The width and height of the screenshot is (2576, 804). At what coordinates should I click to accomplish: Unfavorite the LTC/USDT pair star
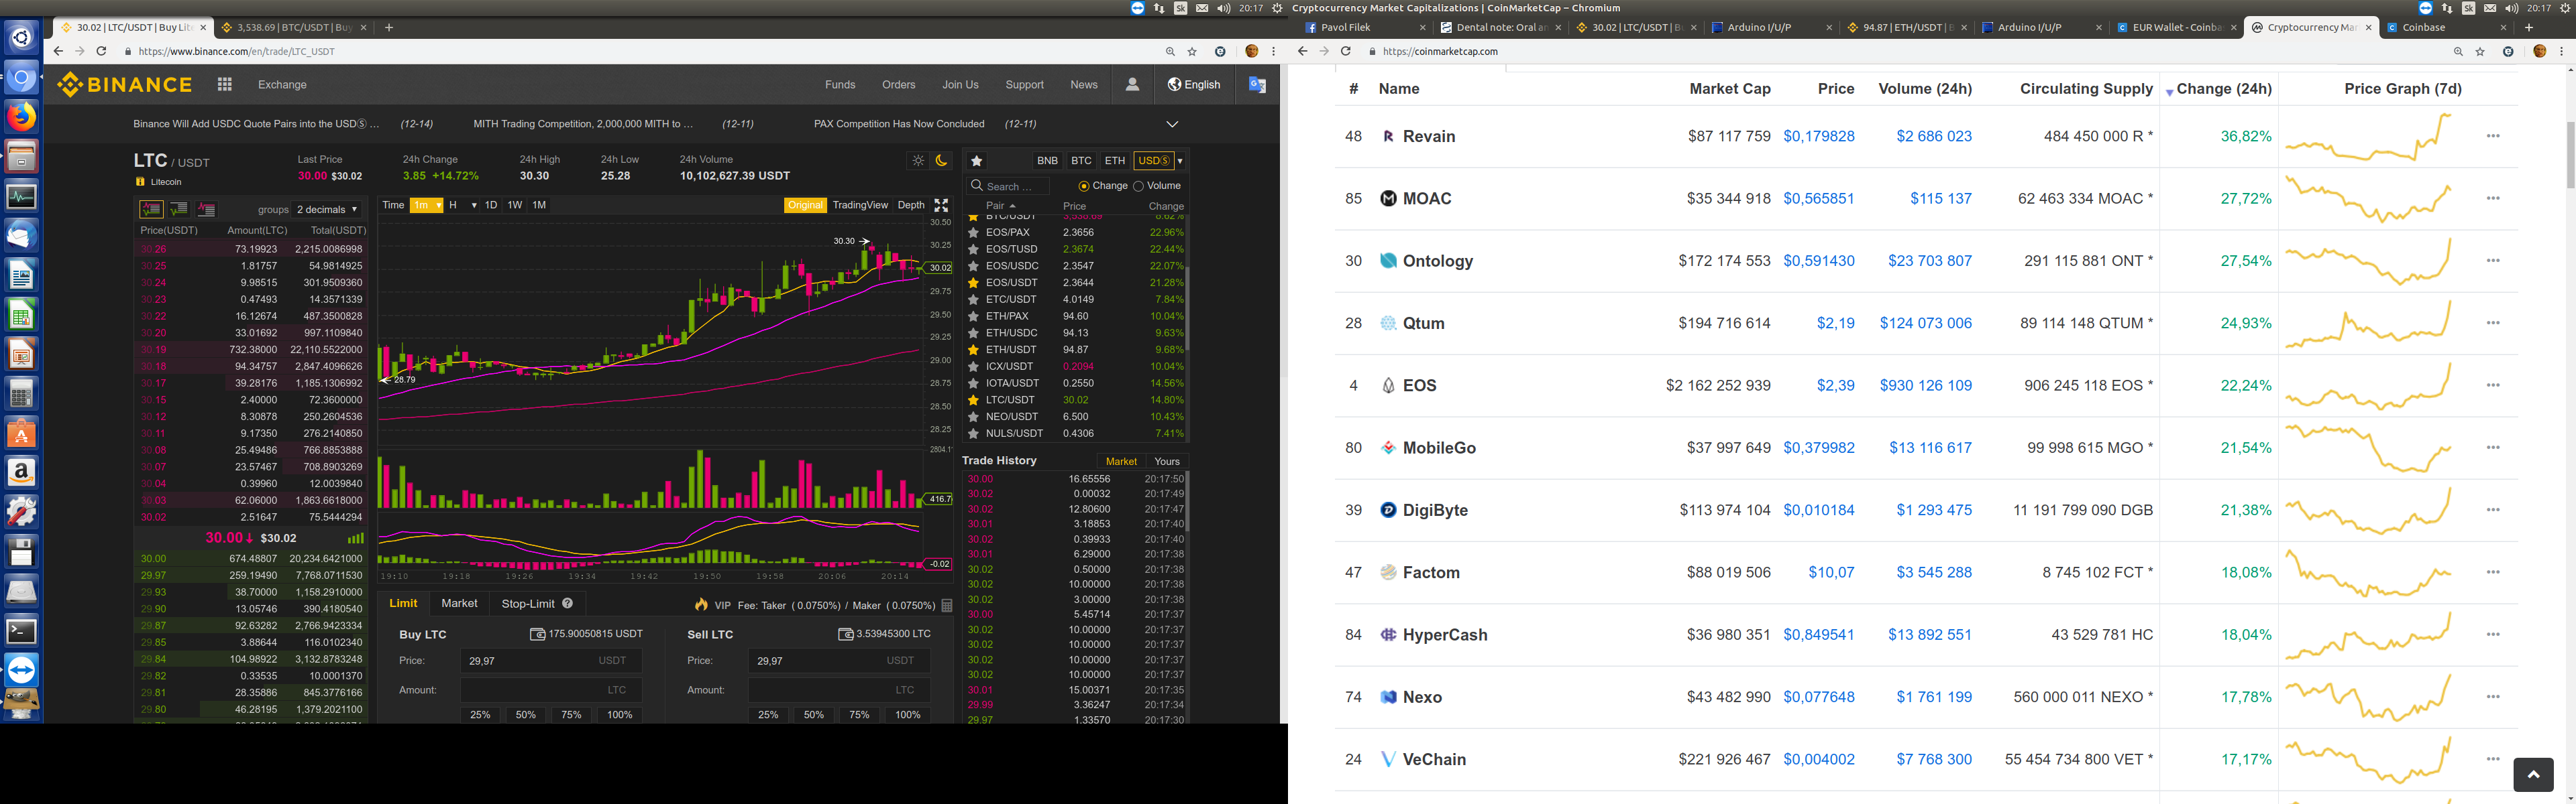[973, 399]
